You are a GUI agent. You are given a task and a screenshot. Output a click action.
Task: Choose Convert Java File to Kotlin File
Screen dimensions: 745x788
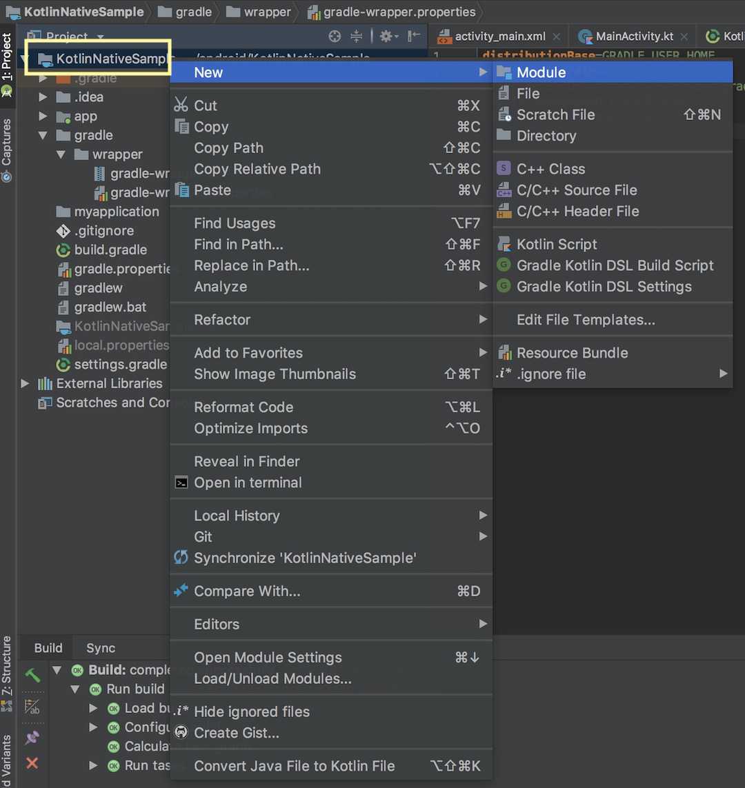click(x=331, y=766)
